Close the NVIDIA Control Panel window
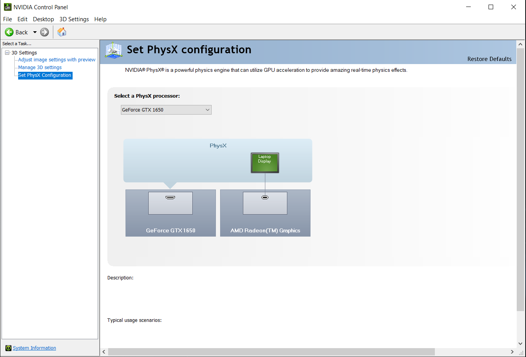This screenshot has height=357, width=526. click(514, 7)
